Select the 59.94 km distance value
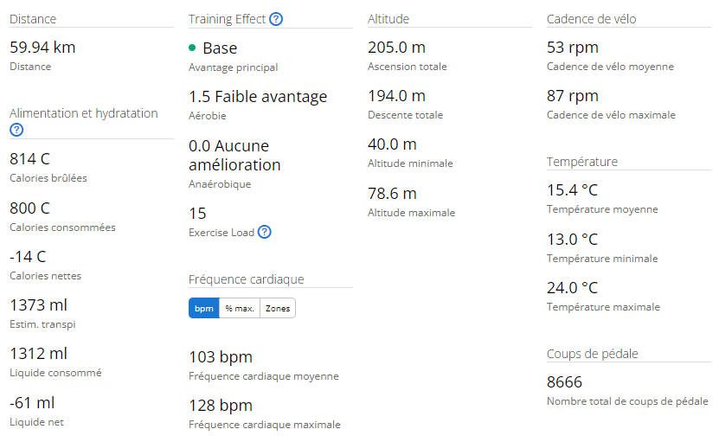This screenshot has height=442, width=719. point(42,48)
